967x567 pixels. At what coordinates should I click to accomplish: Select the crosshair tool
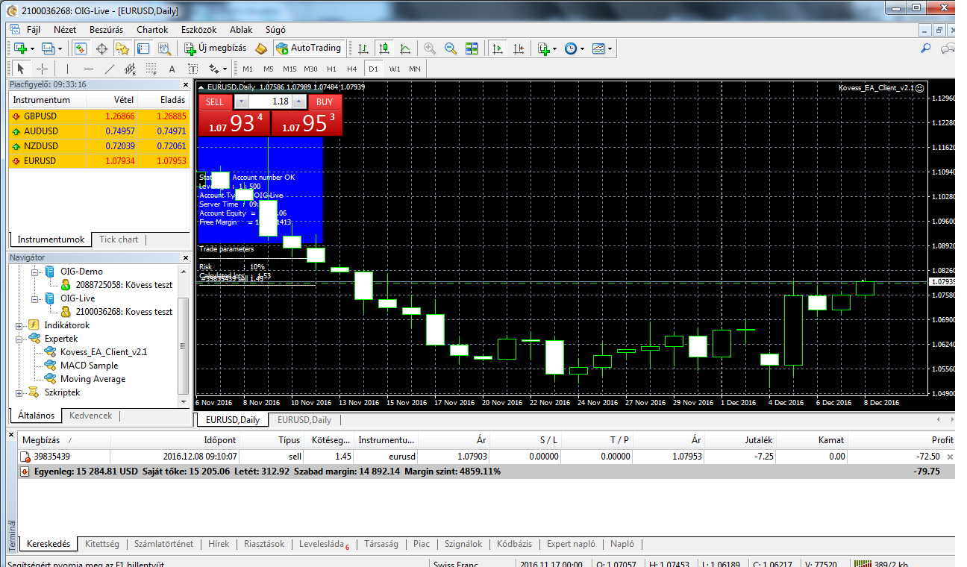43,69
